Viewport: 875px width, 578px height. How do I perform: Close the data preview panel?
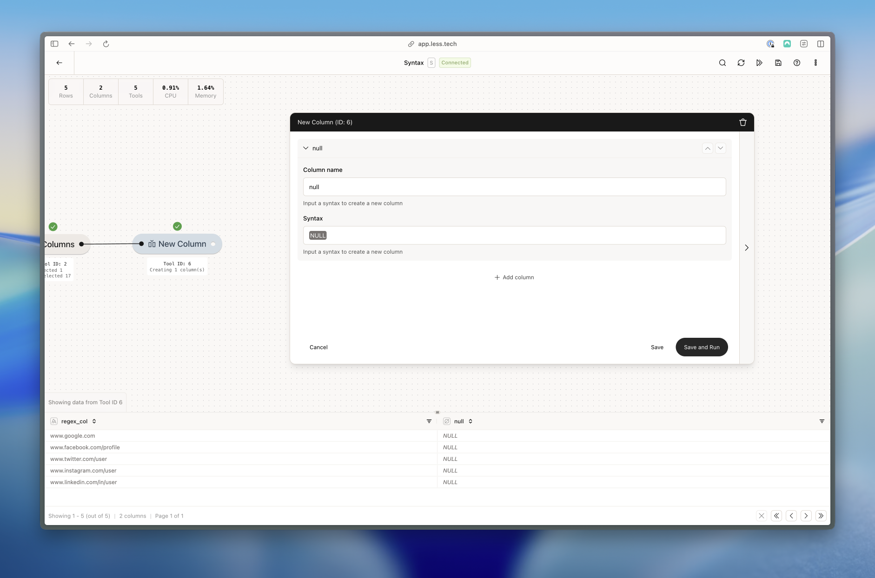tap(762, 516)
